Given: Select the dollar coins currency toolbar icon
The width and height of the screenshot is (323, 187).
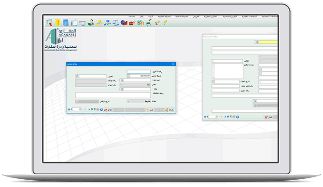Looking at the screenshot, I should [140, 23].
